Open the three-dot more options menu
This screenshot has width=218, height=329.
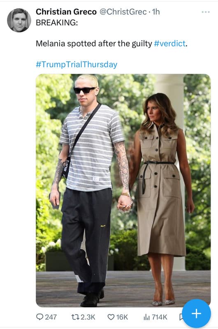[x=206, y=12]
